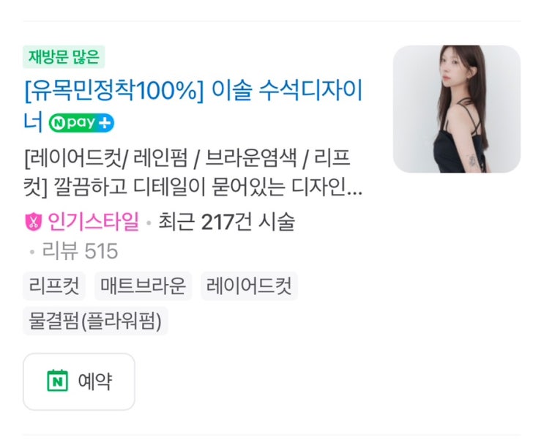Image resolution: width=544 pixels, height=440 pixels.
Task: Click the pink scissors shield icon
Action: tap(33, 222)
